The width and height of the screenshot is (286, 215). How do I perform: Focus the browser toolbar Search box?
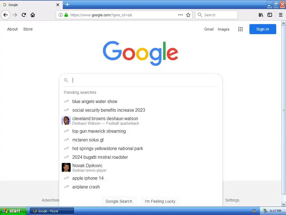click(216, 15)
